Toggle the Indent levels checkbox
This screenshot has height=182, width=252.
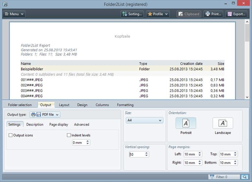tap(69, 135)
